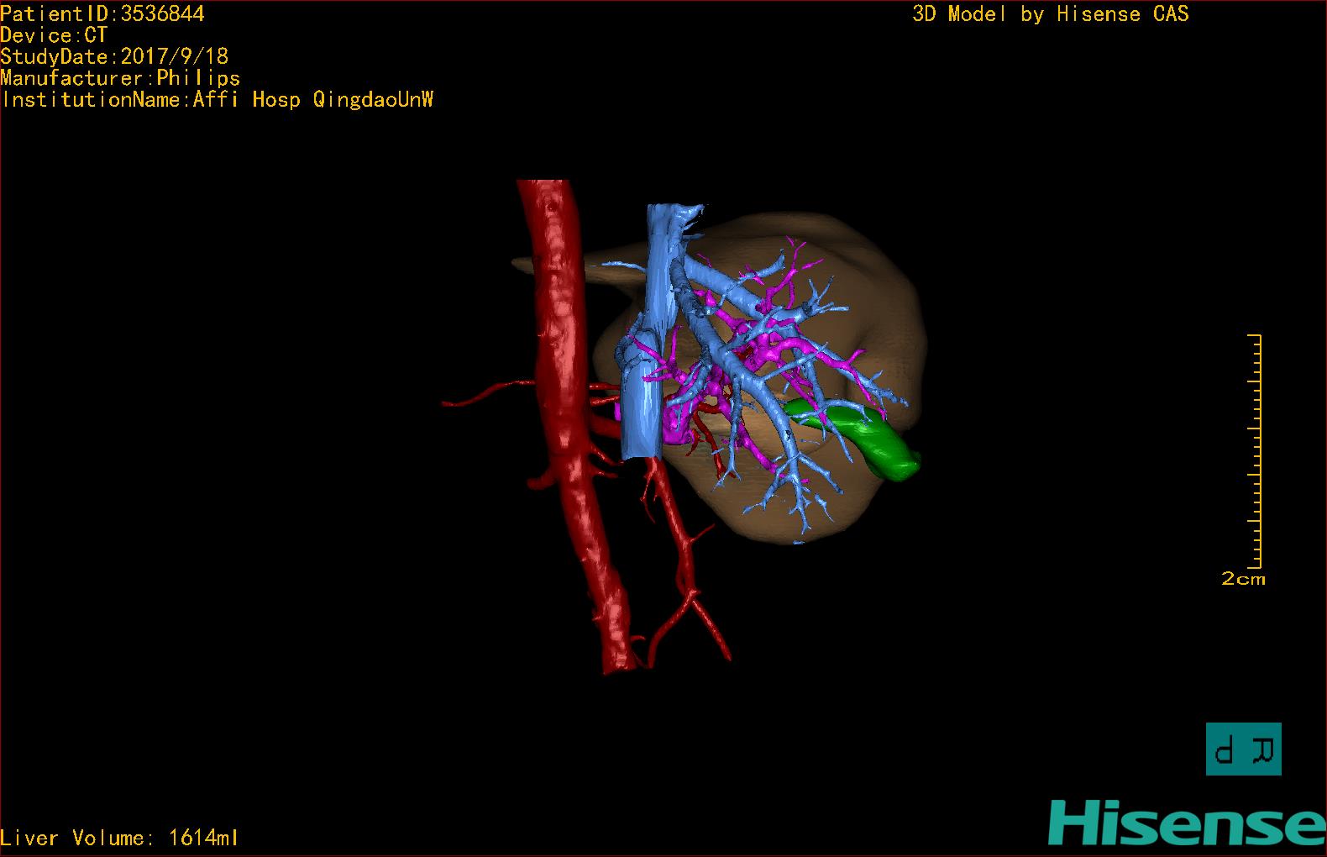This screenshot has width=1327, height=857.
Task: Click the orientation cube showing P and R
Action: point(1243,749)
